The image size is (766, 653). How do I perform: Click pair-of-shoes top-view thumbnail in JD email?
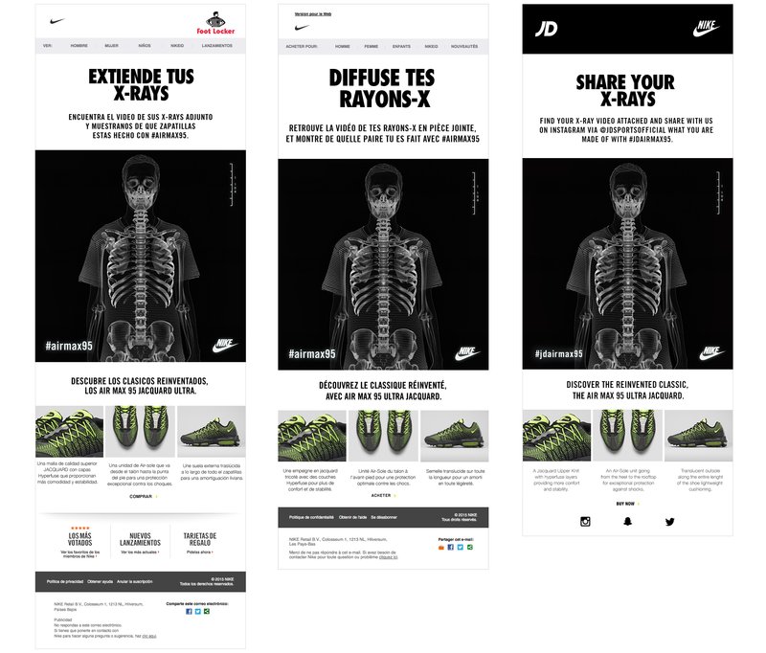(x=627, y=435)
